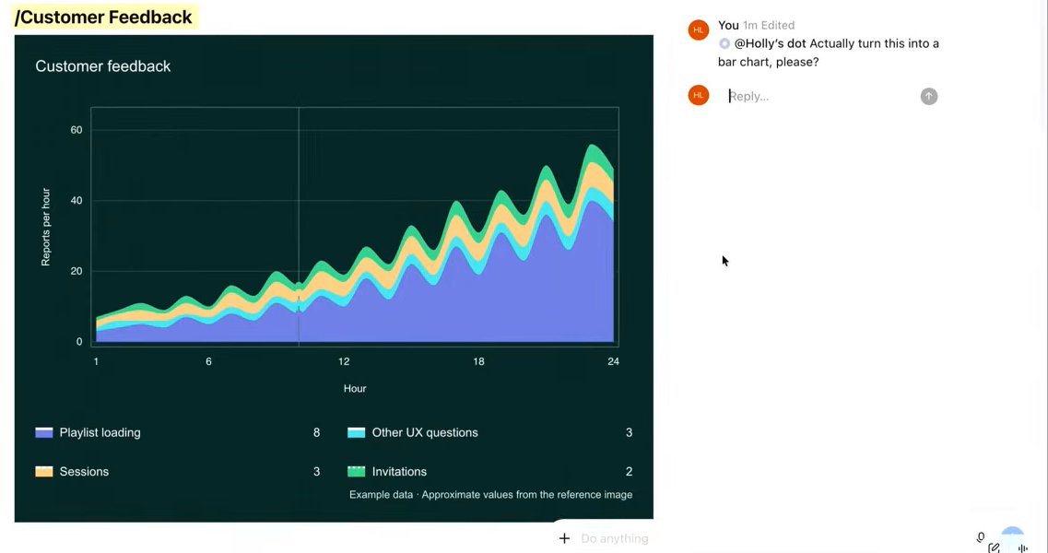Screen dimensions: 1048x553
Task: Select the Sessions legend swatch
Action: 43,471
